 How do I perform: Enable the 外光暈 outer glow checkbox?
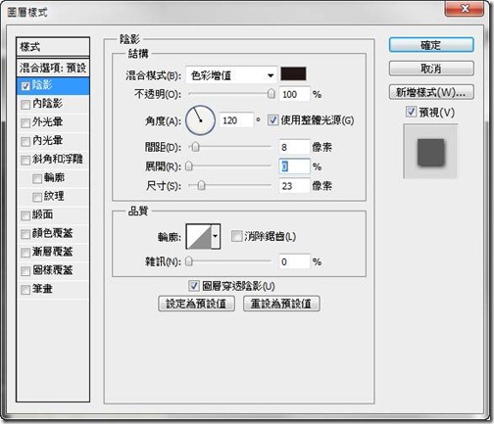coord(25,123)
